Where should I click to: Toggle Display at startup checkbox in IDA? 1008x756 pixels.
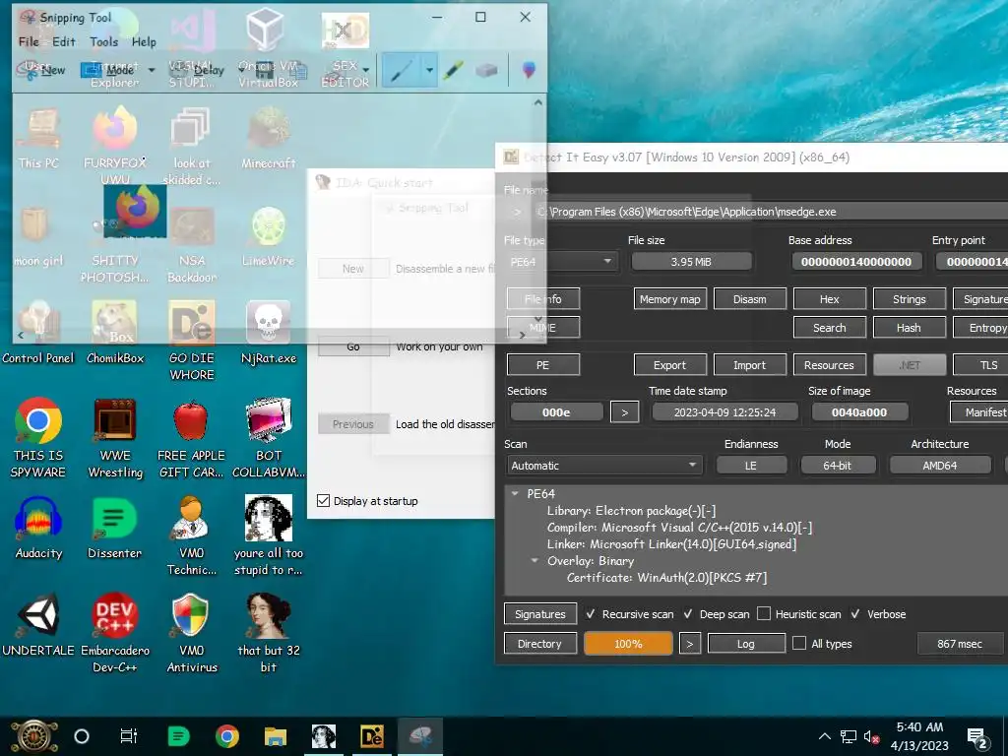[x=323, y=501]
